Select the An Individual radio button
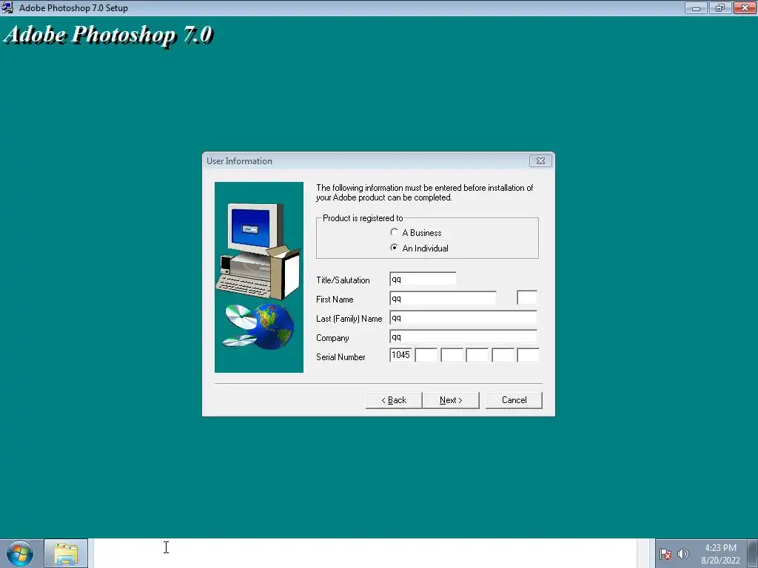The image size is (758, 568). pos(394,248)
